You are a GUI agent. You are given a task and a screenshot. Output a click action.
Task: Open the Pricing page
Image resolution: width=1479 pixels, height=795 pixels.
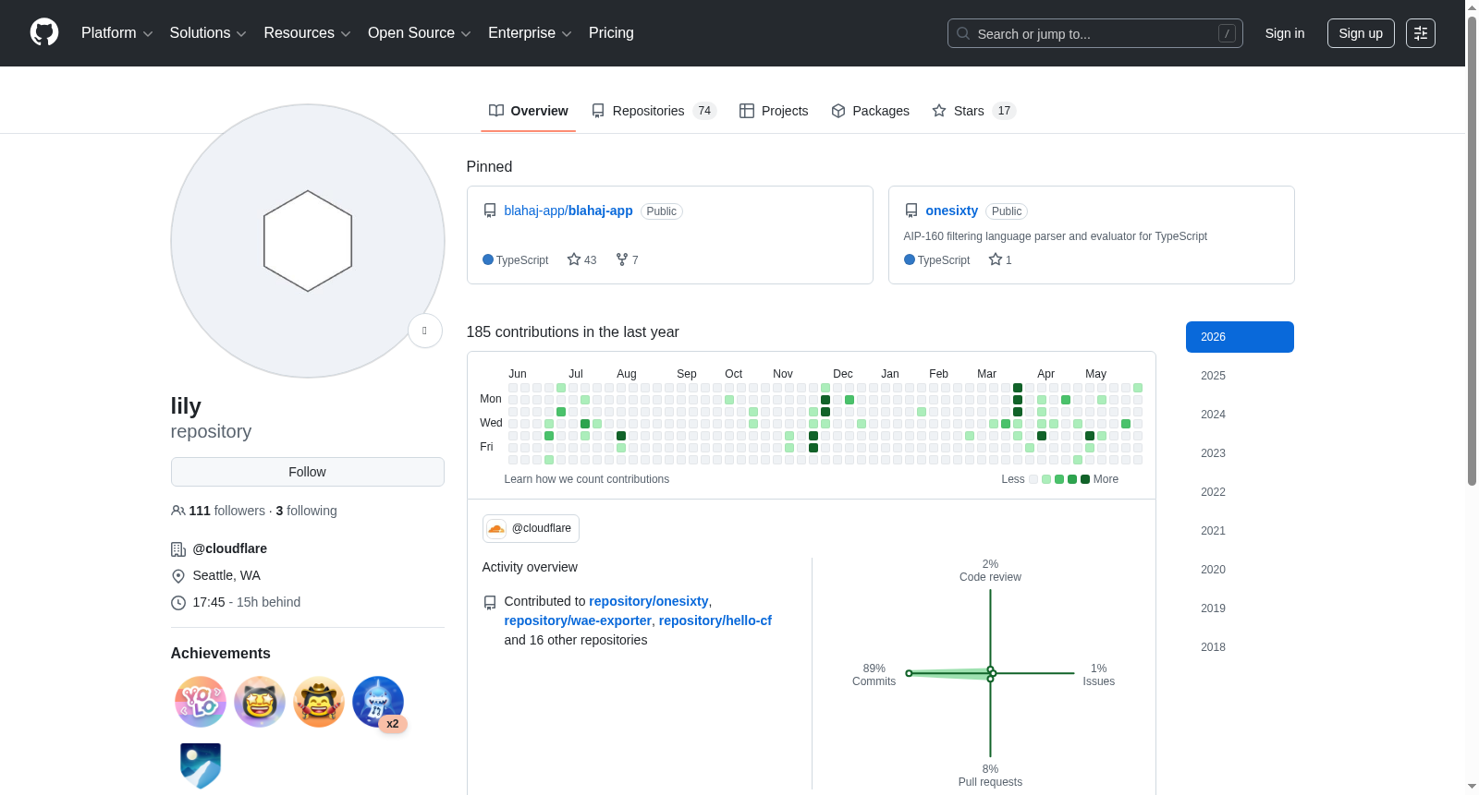(x=611, y=33)
